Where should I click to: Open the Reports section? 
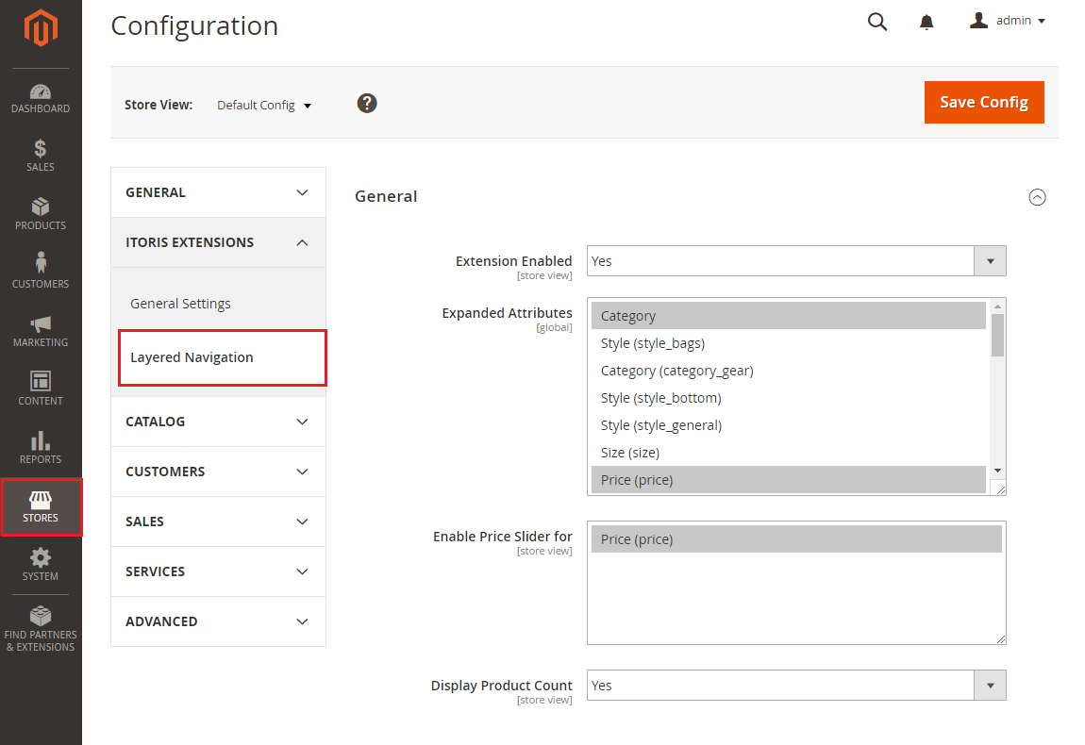point(41,447)
